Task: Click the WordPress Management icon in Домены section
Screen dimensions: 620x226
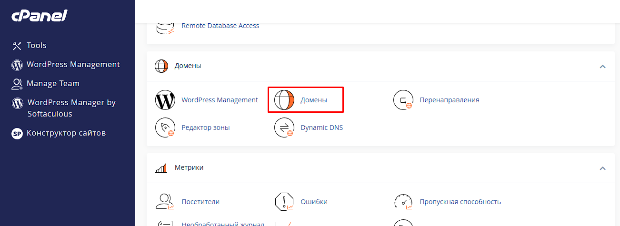Action: tap(165, 100)
